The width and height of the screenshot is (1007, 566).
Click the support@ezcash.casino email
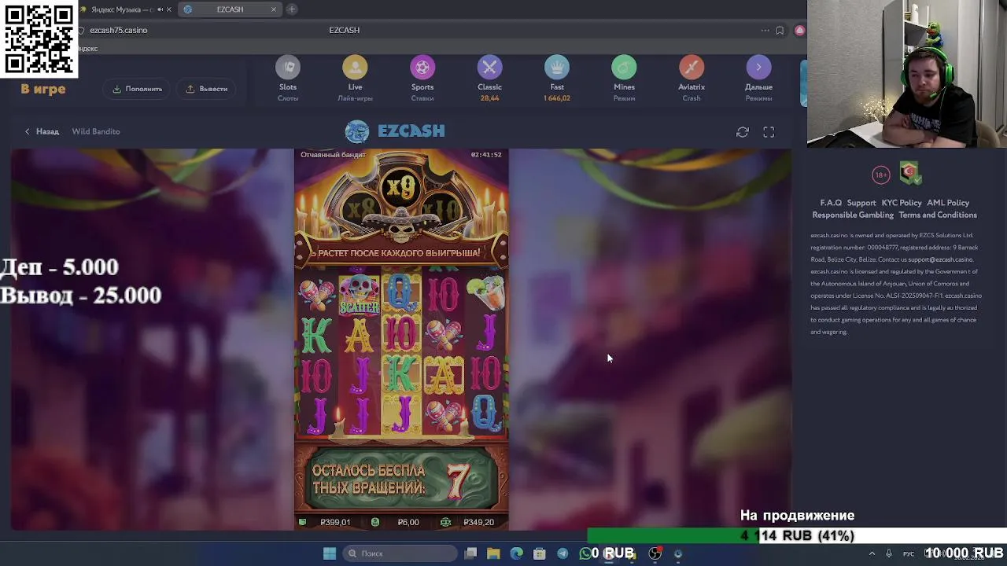pyautogui.click(x=940, y=259)
